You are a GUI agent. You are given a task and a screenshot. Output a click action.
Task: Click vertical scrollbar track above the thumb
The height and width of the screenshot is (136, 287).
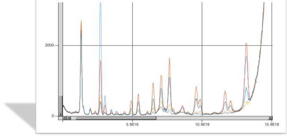point(61,49)
